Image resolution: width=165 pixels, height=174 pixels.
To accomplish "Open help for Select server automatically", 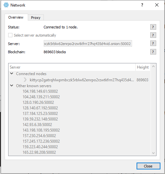I will (153, 35).
